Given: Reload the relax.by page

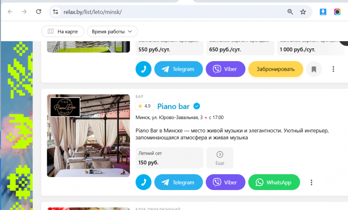Looking at the screenshot, I should coord(39,12).
